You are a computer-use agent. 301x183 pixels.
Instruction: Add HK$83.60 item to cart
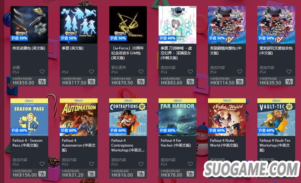(190, 82)
